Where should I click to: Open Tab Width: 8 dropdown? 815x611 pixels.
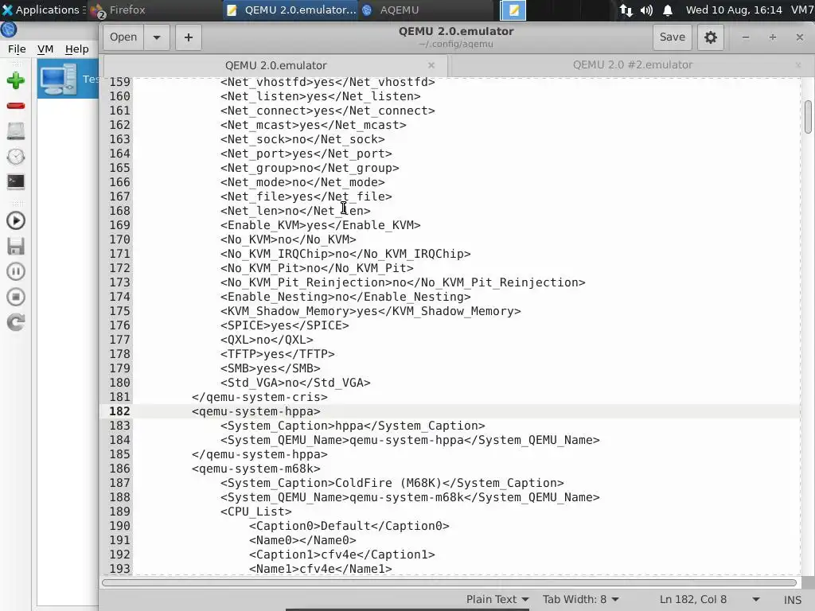(x=580, y=599)
